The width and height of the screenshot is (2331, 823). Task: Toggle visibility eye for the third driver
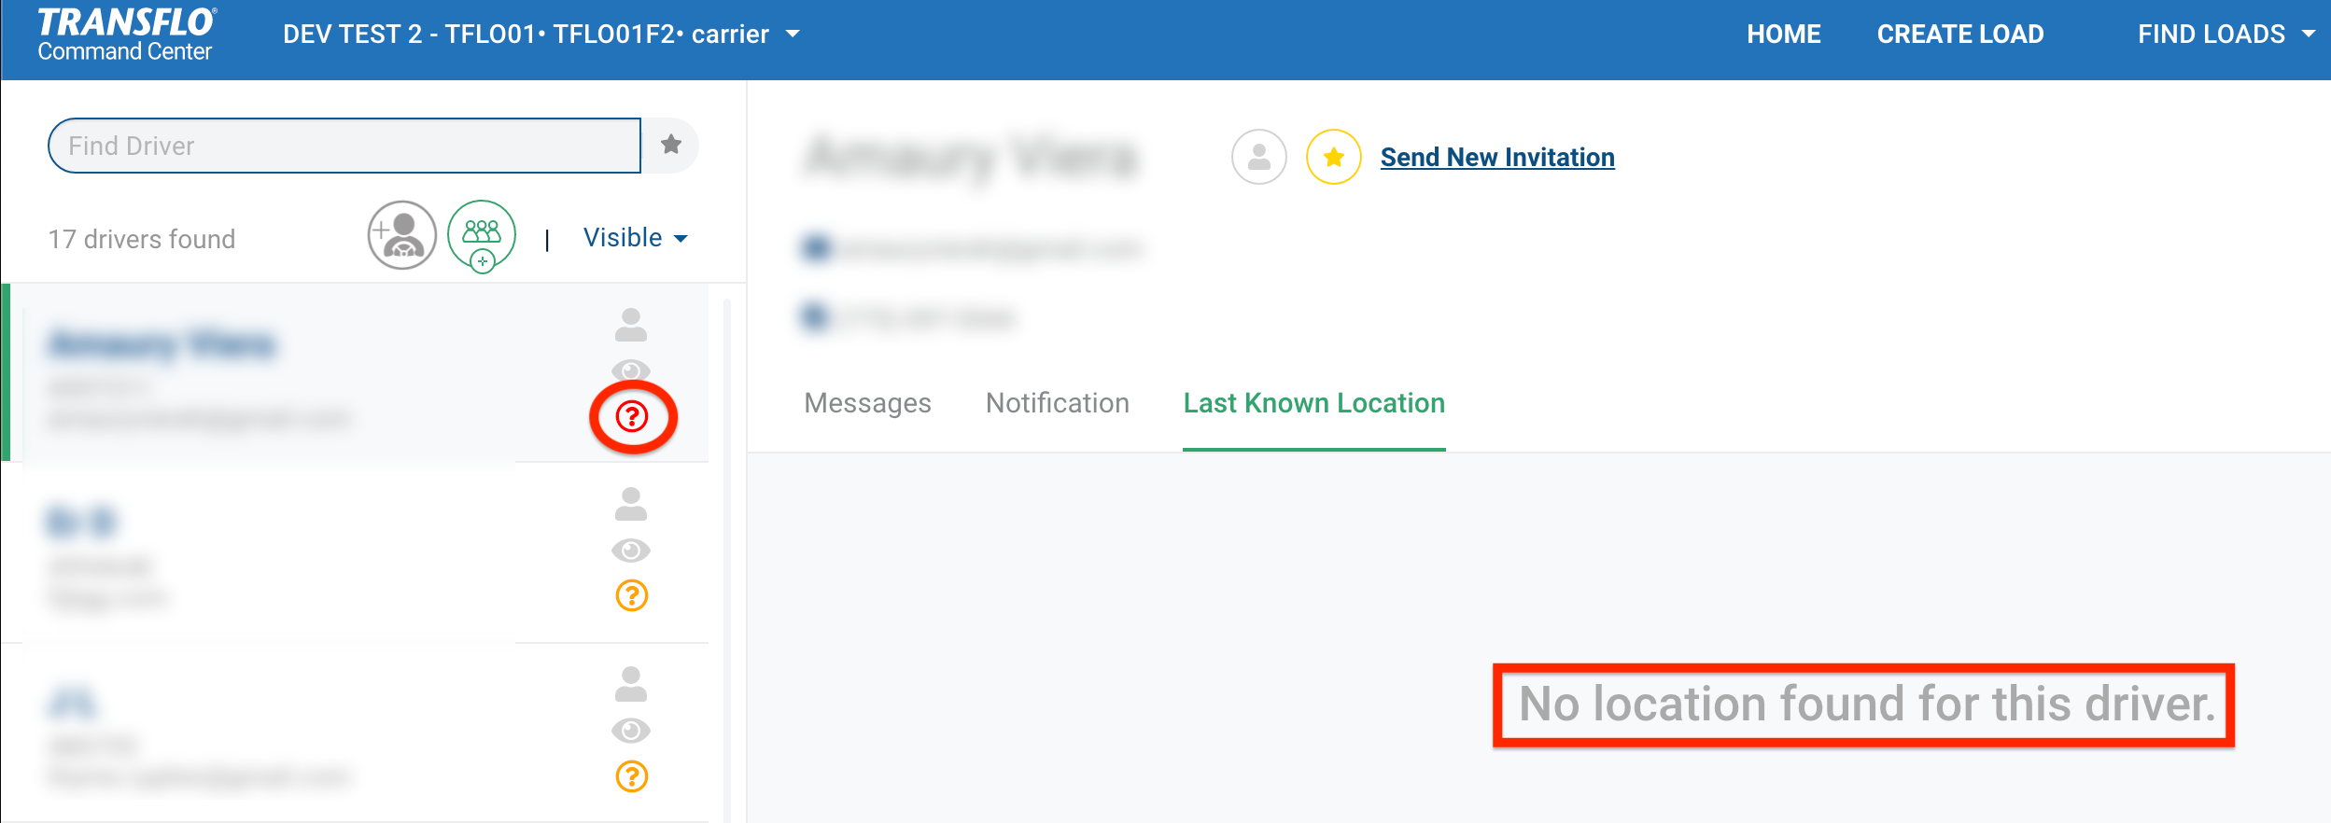click(x=631, y=730)
